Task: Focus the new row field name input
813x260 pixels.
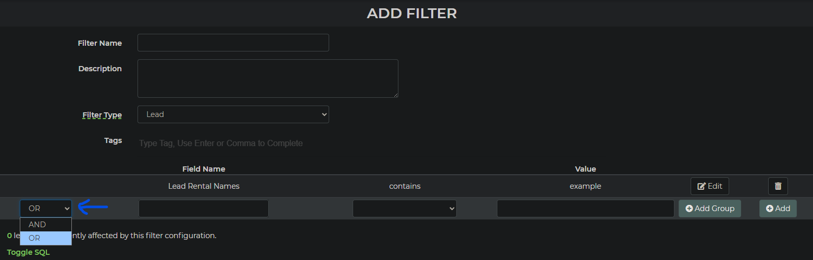Action: point(203,209)
